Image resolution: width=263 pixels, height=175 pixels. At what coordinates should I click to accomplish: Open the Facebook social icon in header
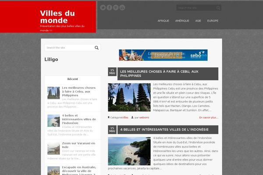click(x=109, y=7)
